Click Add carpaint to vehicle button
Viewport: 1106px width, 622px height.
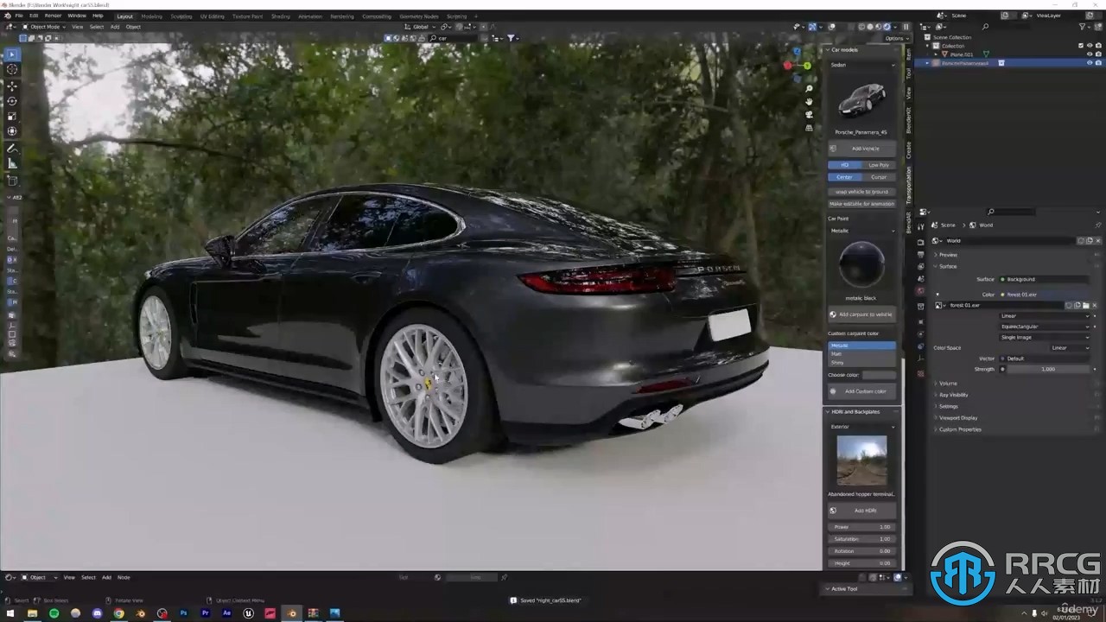click(862, 314)
